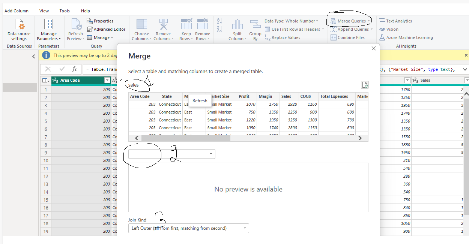The image size is (469, 244).
Task: Close the Merge dialog
Action: click(x=373, y=48)
